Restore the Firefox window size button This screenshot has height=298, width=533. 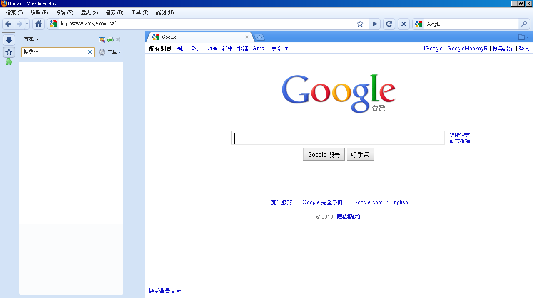521,4
